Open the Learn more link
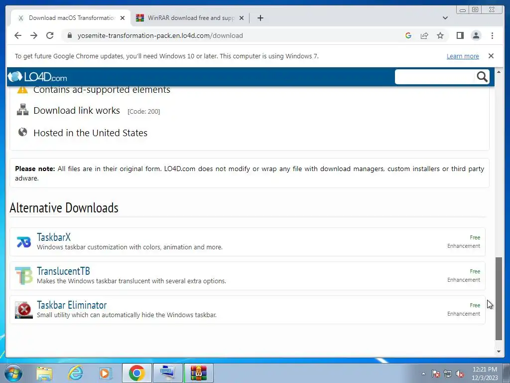510x383 pixels. [463, 56]
